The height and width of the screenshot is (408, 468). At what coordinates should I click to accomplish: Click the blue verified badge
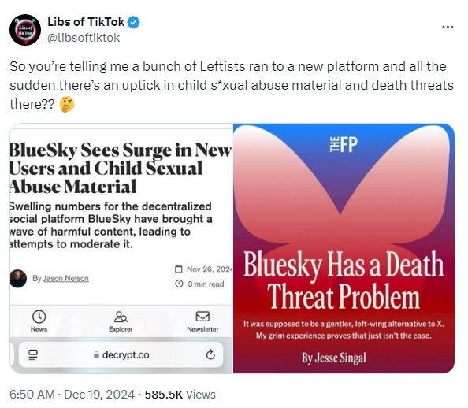(134, 22)
